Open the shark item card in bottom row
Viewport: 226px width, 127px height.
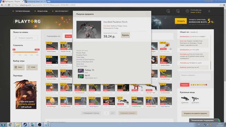point(137,102)
